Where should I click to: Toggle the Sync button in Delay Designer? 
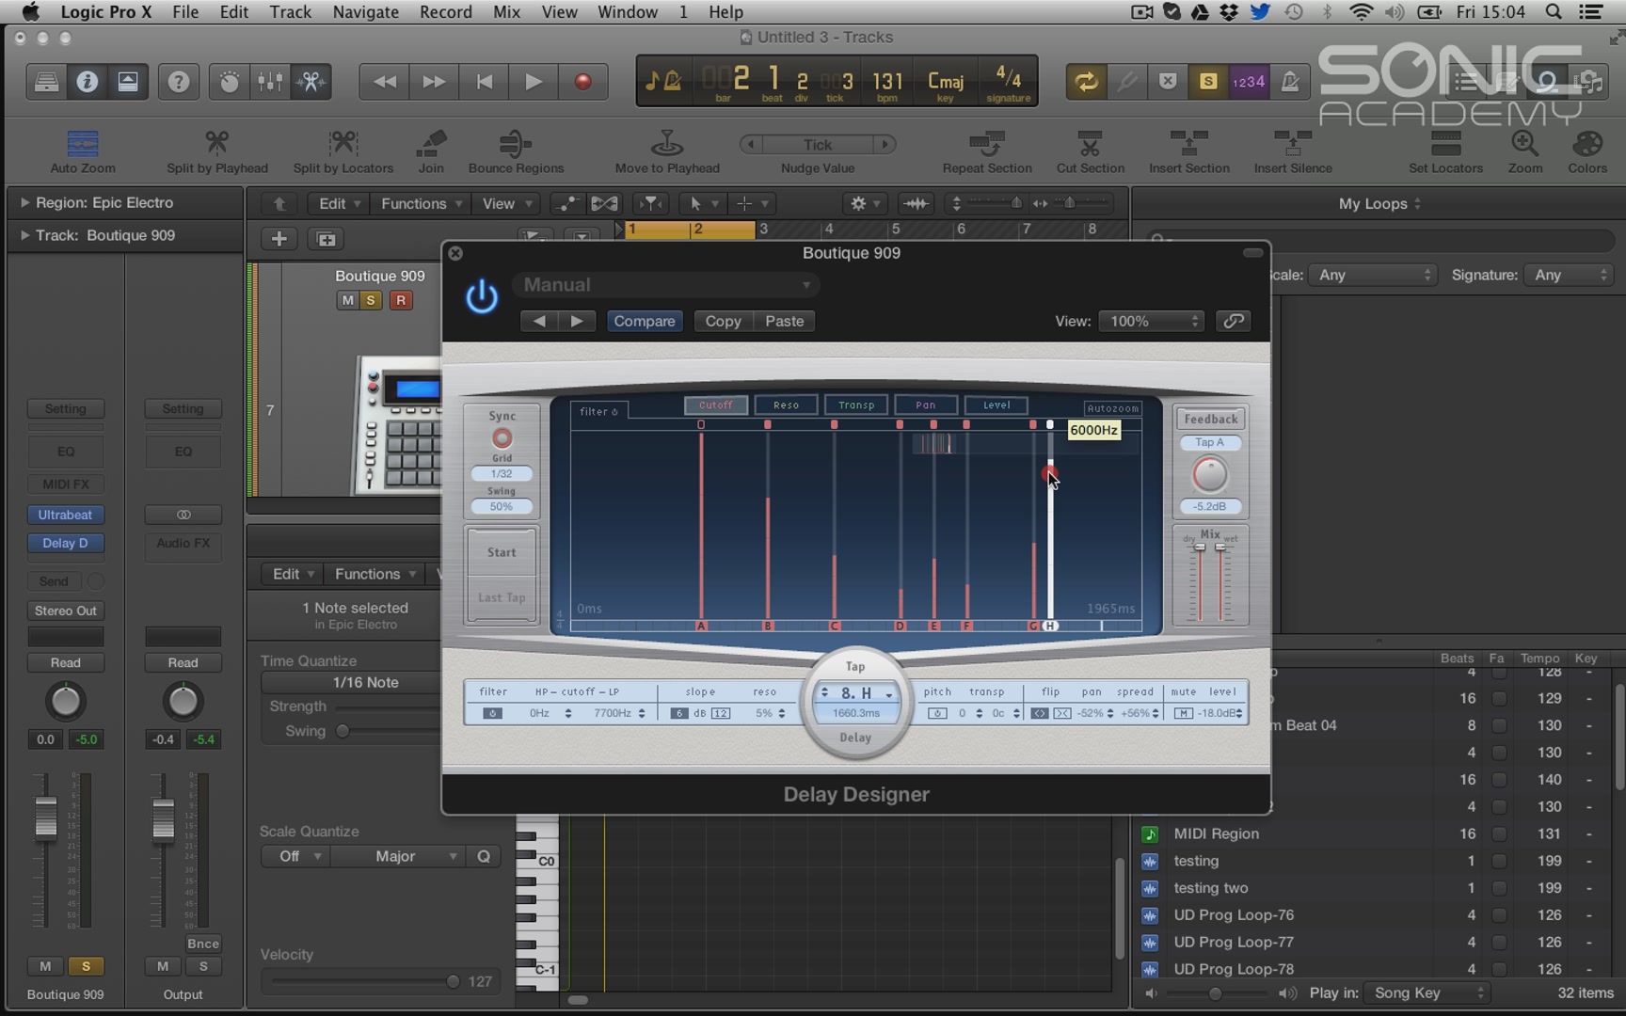coord(502,438)
